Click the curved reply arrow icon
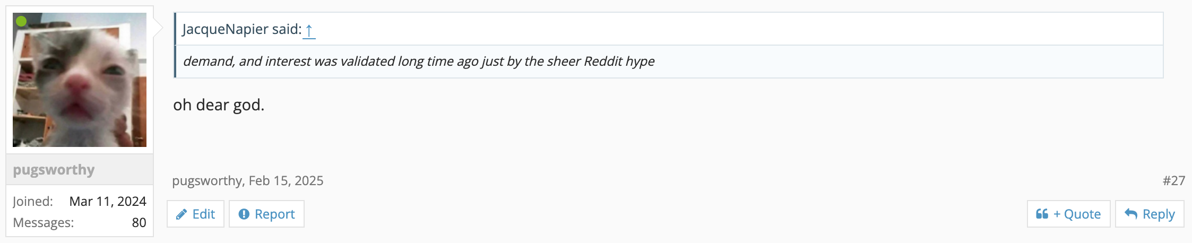 (1130, 214)
